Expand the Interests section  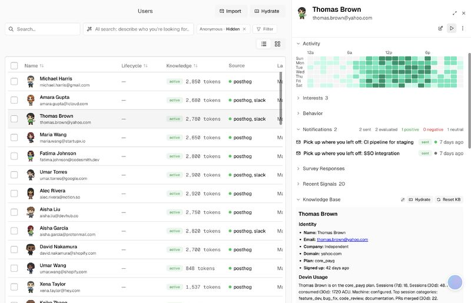pyautogui.click(x=312, y=98)
